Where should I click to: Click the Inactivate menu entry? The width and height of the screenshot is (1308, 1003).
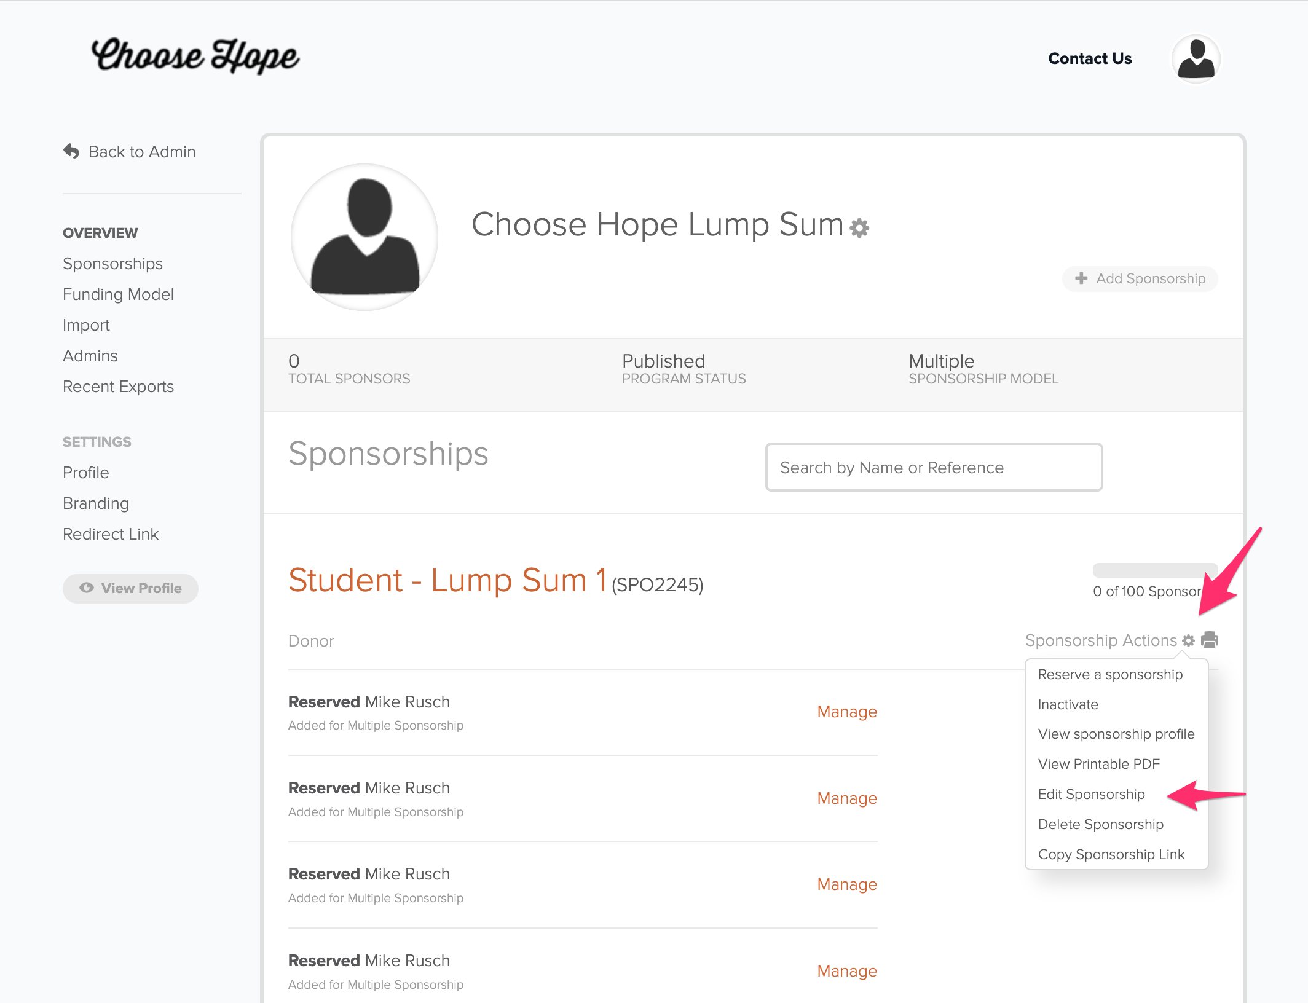pos(1068,704)
